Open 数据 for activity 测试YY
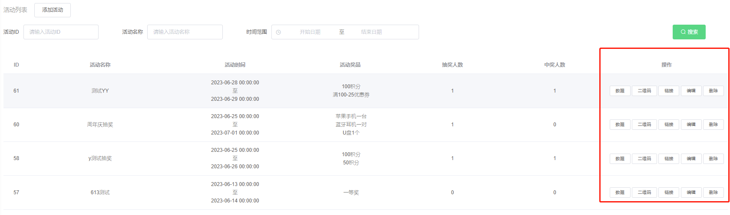This screenshot has height=215, width=730. click(x=620, y=91)
